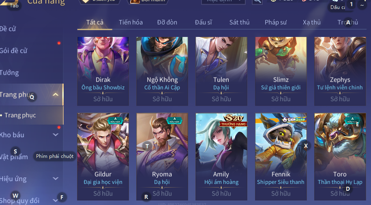The image size is (371, 205).
Task: Switch to the Sát thủ tab
Action: tap(240, 22)
